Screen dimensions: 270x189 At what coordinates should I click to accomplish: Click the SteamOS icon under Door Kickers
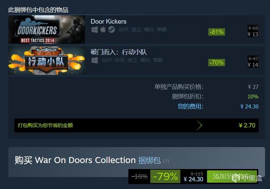pyautogui.click(x=111, y=30)
